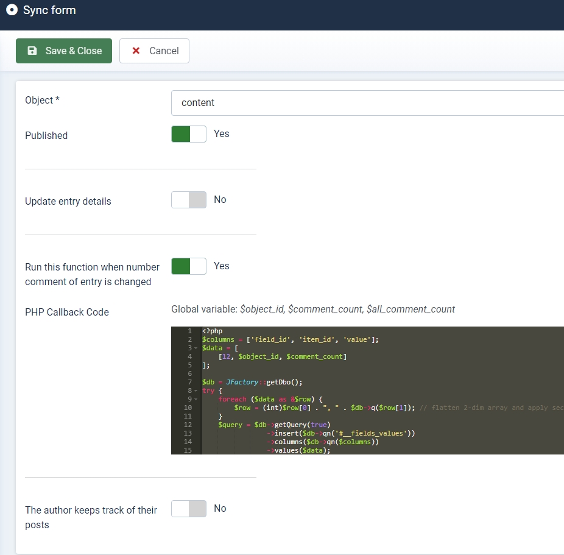Click line number 1 in code gutter
The width and height of the screenshot is (564, 555).
click(x=189, y=331)
